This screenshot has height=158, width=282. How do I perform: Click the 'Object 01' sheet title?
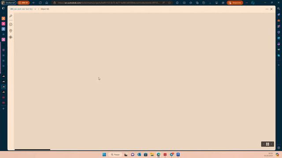pyautogui.click(x=45, y=9)
